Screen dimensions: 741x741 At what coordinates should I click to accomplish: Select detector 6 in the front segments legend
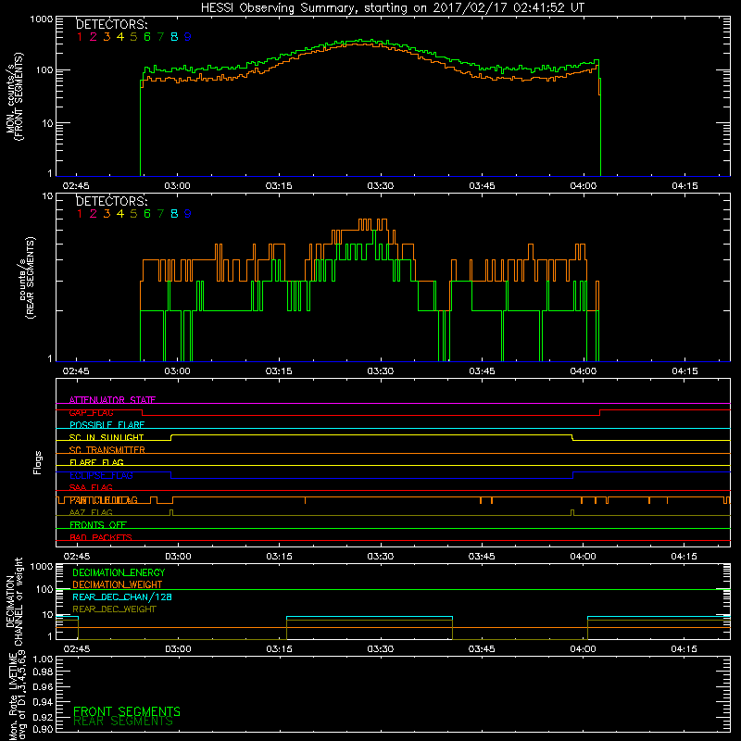tap(147, 36)
